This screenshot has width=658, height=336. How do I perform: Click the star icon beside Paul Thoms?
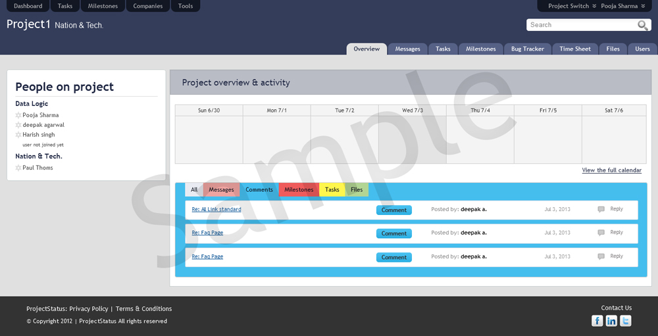point(18,168)
